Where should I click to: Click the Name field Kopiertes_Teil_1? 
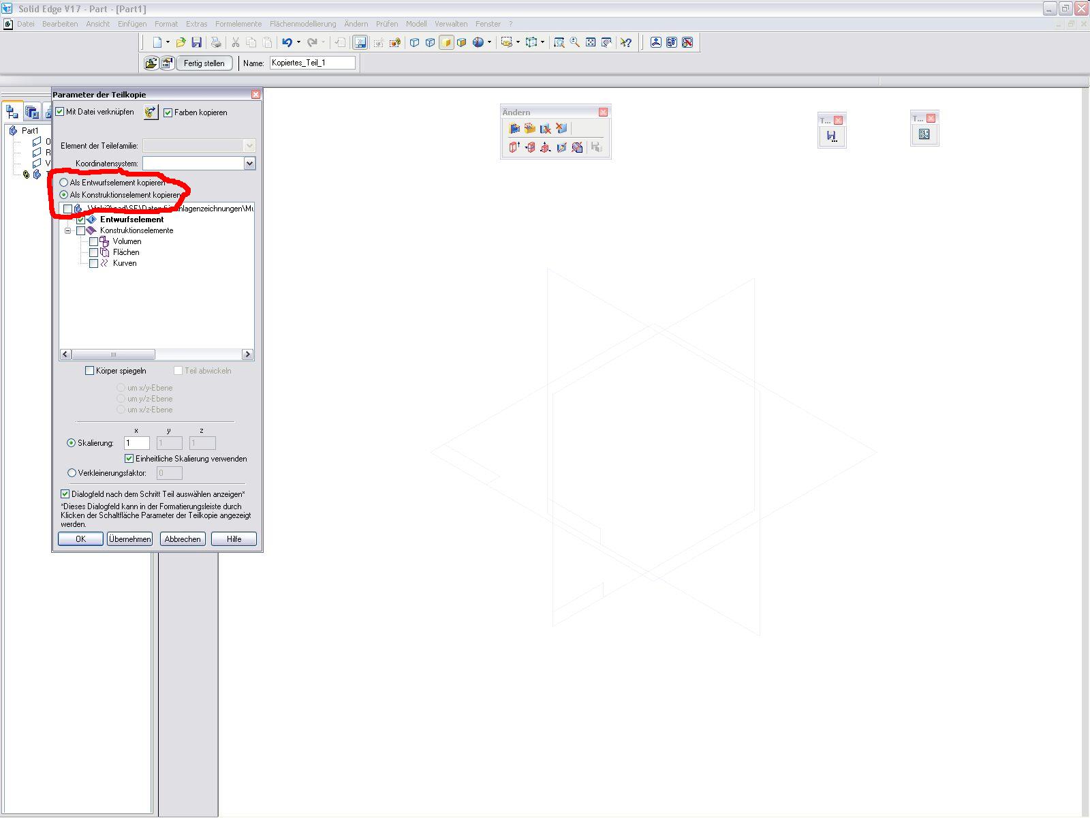click(x=313, y=63)
